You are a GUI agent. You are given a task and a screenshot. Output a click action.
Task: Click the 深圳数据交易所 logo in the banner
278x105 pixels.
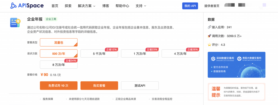click(x=222, y=59)
